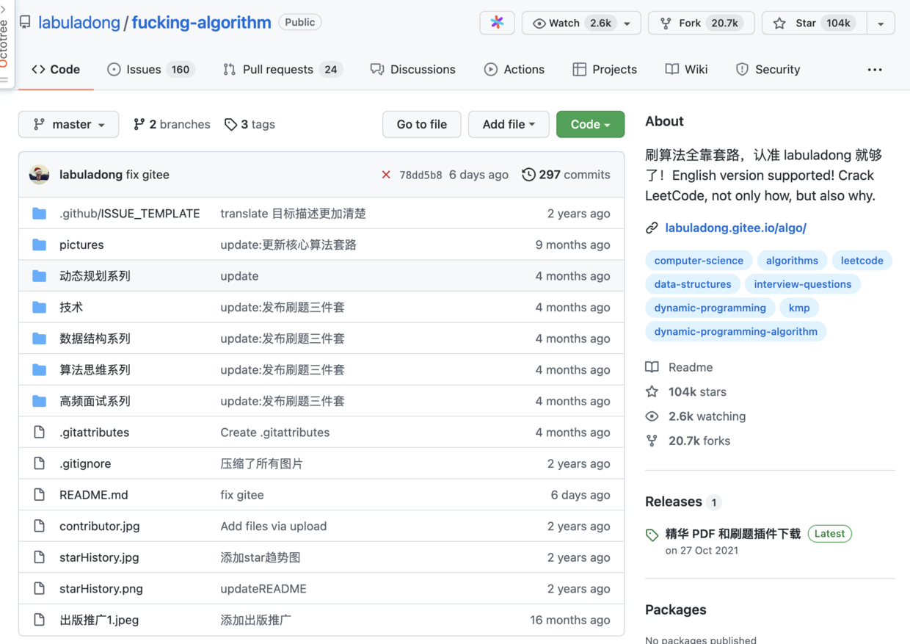Click the release tag icon under Releases
The image size is (910, 644).
(652, 535)
